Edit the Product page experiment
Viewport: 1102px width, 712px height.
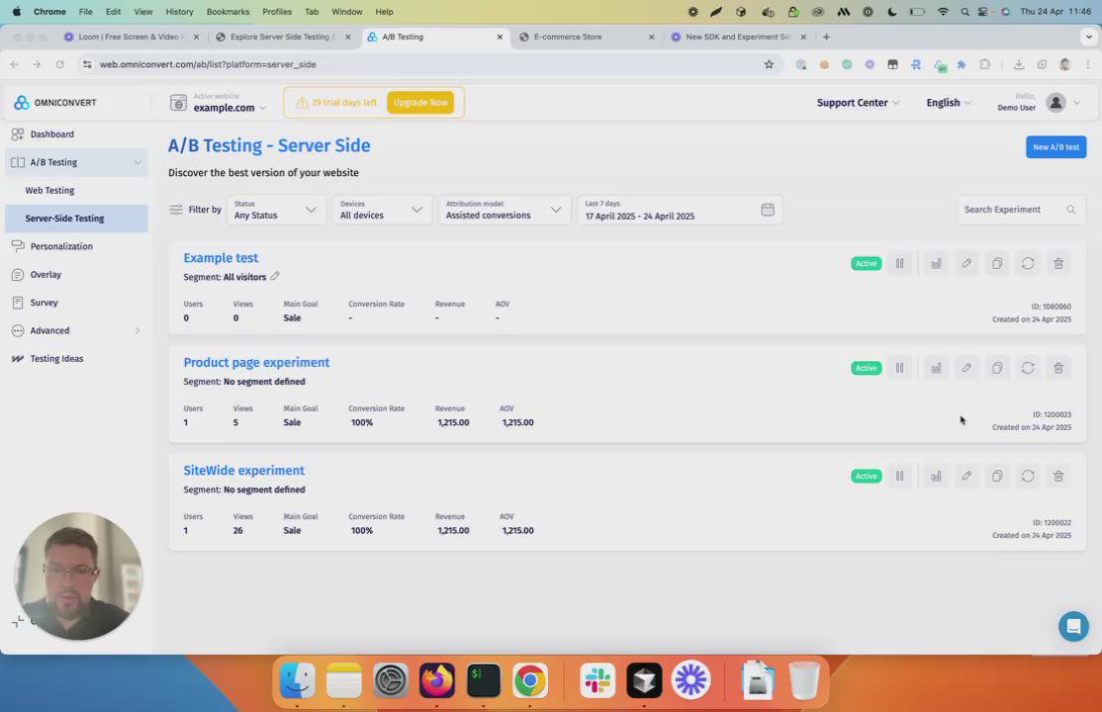click(966, 368)
